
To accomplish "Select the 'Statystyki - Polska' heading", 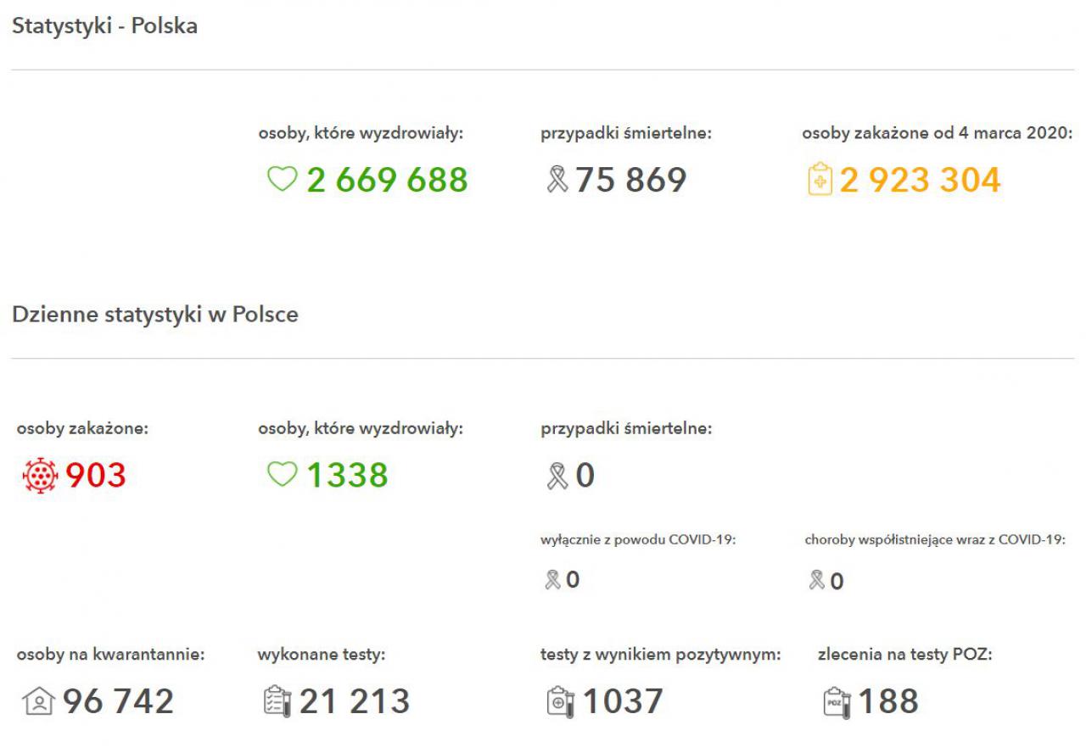I will (104, 25).
